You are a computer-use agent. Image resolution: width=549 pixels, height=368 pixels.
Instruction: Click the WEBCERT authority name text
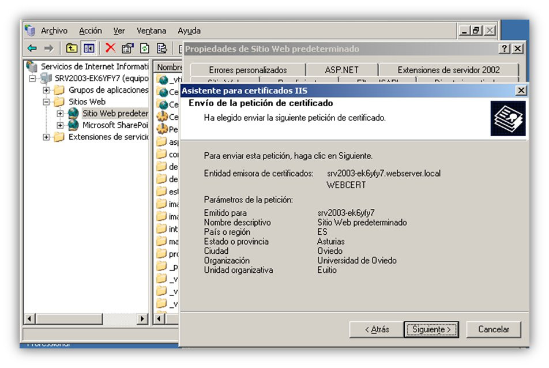click(x=346, y=185)
